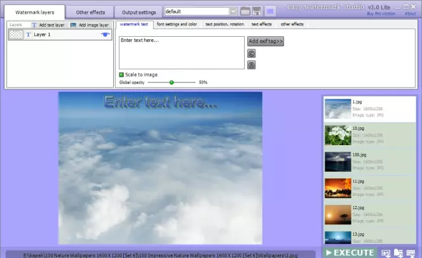The width and height of the screenshot is (422, 258).
Task: Open the profile folder icon
Action: [245, 11]
